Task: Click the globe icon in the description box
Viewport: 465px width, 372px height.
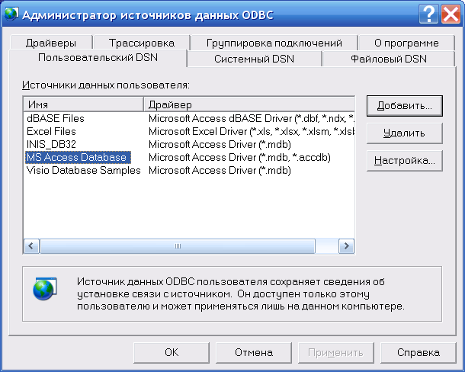Action: click(x=45, y=289)
